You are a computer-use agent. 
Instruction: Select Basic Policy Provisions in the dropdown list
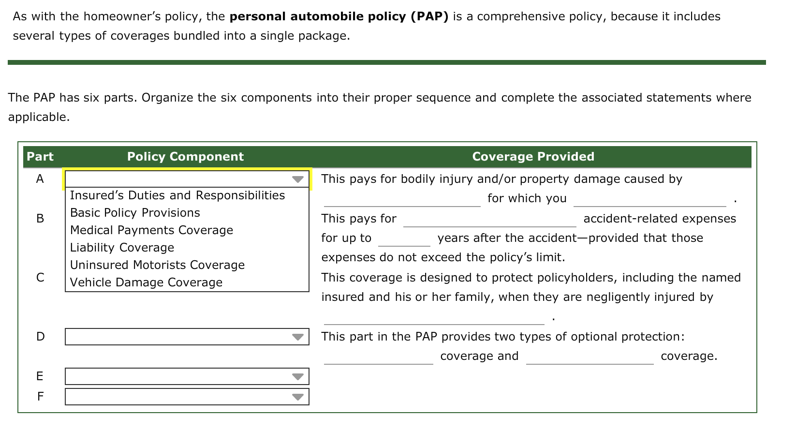tap(134, 212)
